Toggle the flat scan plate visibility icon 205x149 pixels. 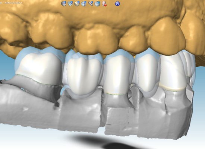[x=70, y=3]
